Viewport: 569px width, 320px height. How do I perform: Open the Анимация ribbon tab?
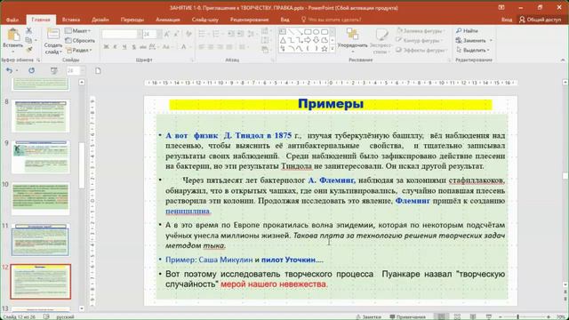(168, 20)
